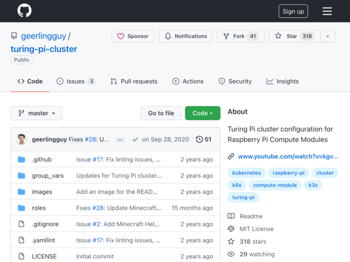Click the group_vars folder icon
The width and height of the screenshot is (350, 262).
point(21,176)
